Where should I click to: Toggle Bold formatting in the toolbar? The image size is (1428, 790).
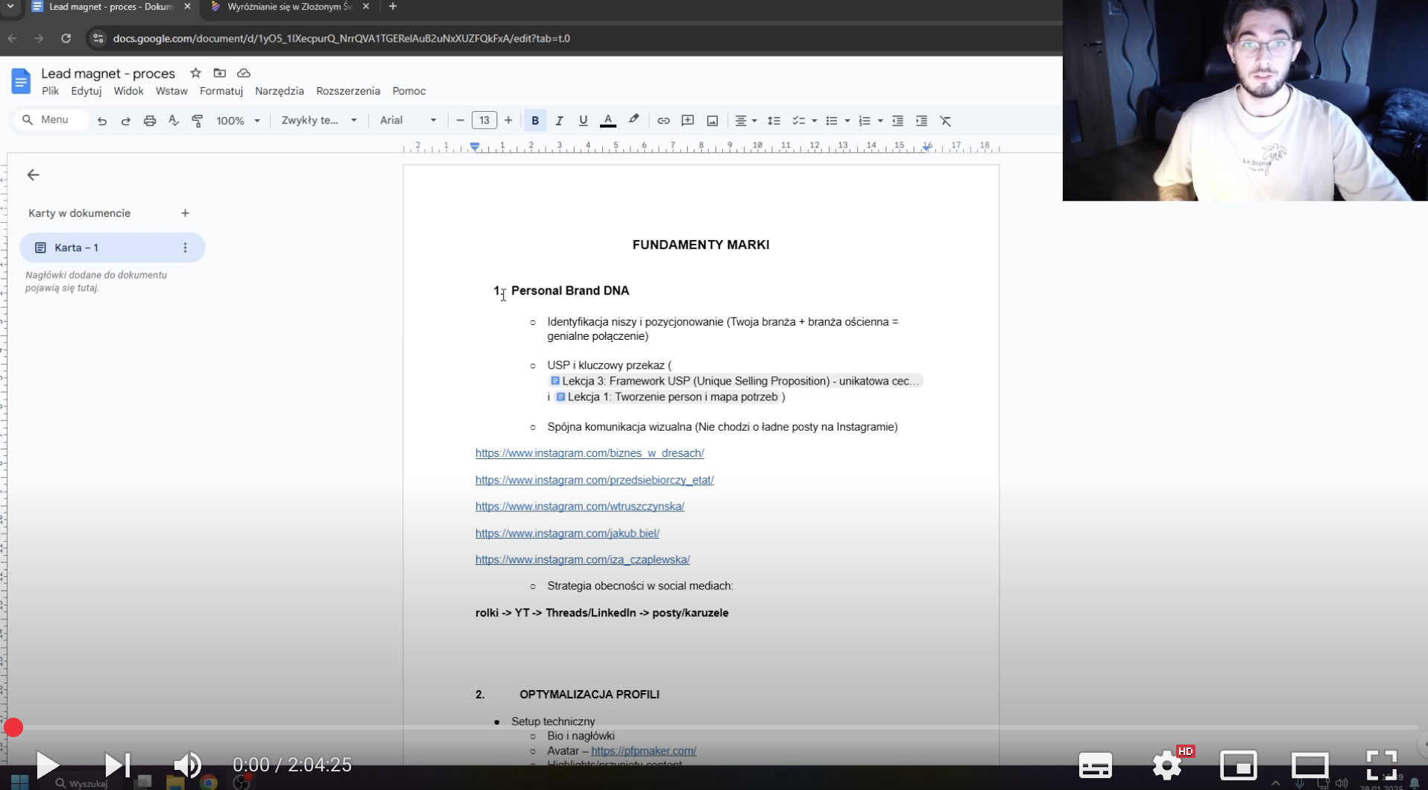click(534, 121)
